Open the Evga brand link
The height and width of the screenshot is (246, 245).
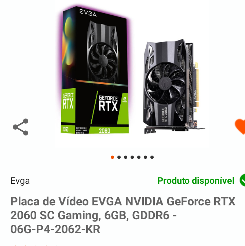[20, 181]
